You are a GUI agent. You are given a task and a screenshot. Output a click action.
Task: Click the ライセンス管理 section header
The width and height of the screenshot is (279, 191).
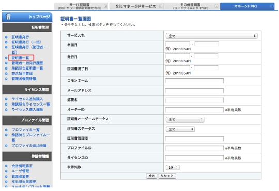(27, 90)
